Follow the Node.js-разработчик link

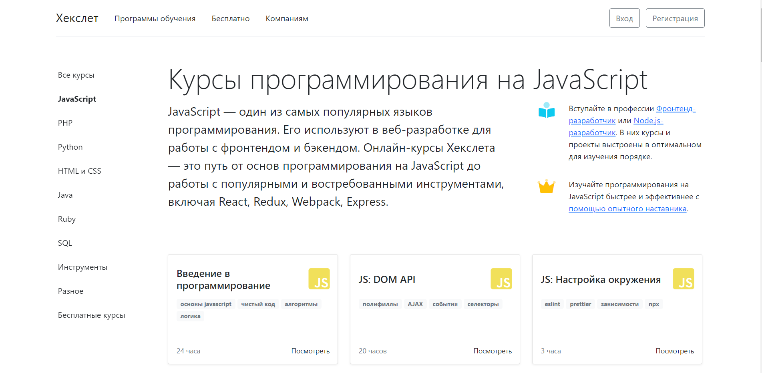[648, 121]
